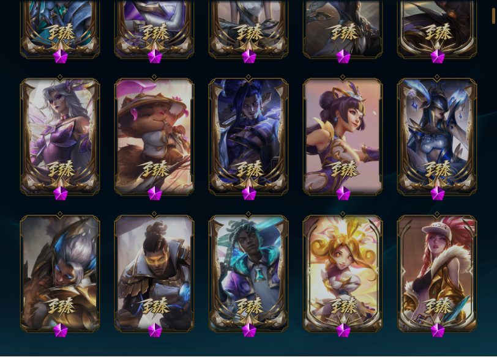Click the vertical scrollbar thumb at right edge
The height and width of the screenshot is (357, 497).
pyautogui.click(x=493, y=15)
